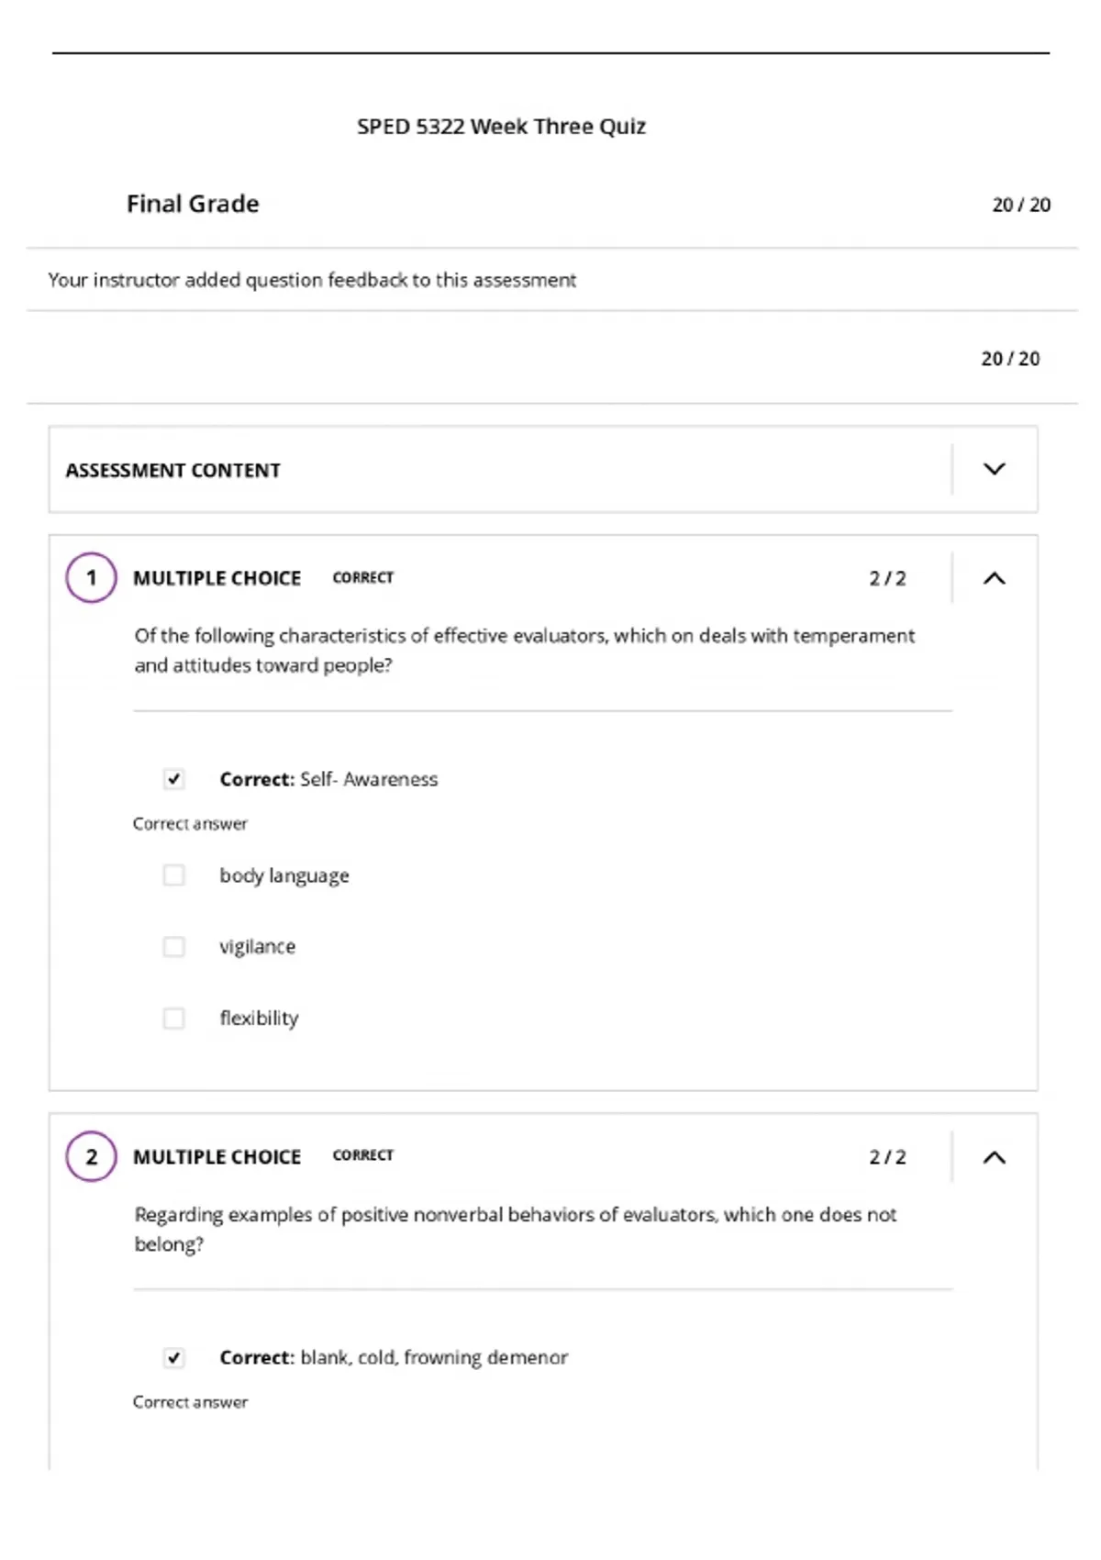
Task: Click the instructor feedback notice text
Action: point(312,280)
